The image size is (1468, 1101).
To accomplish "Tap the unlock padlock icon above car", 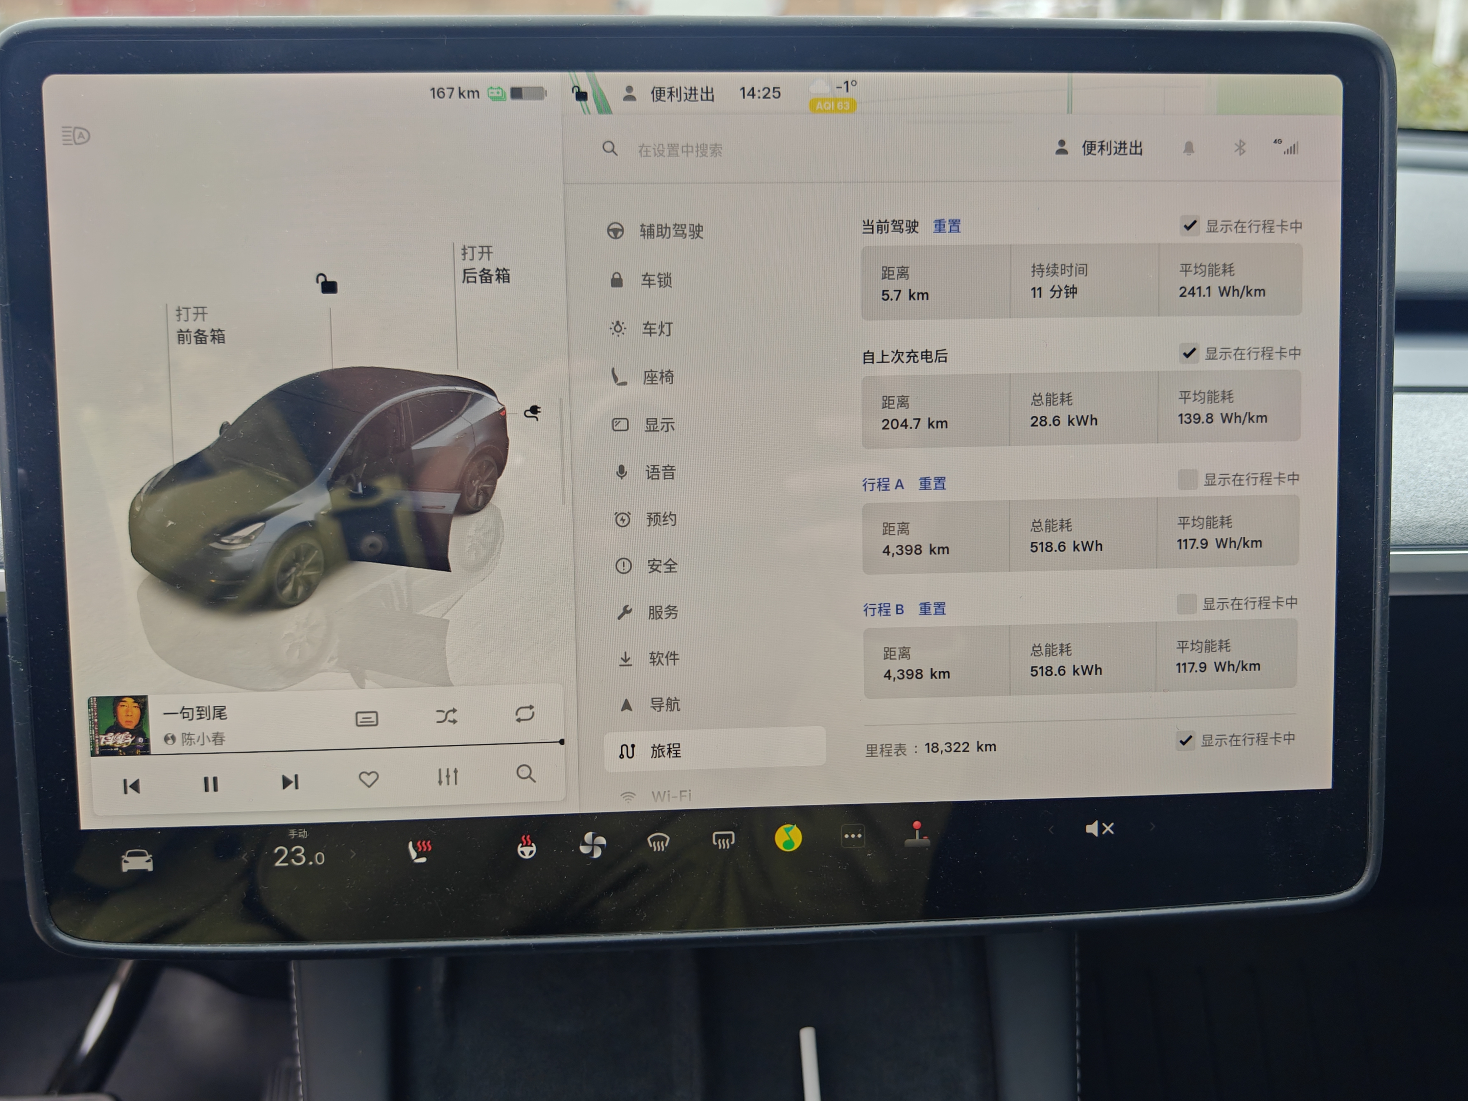I will (327, 283).
